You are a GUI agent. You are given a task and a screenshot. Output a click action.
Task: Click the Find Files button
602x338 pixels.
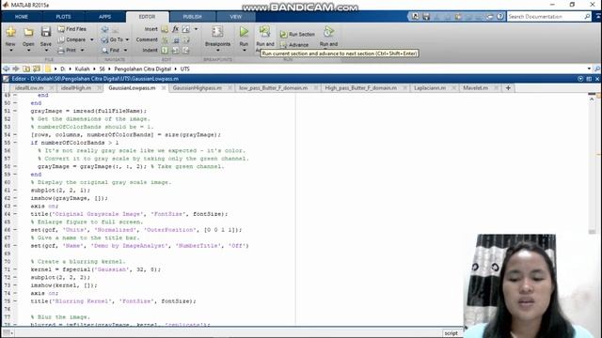point(71,29)
